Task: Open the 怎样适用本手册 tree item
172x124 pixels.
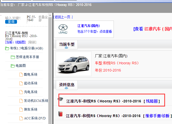Action: (27, 57)
